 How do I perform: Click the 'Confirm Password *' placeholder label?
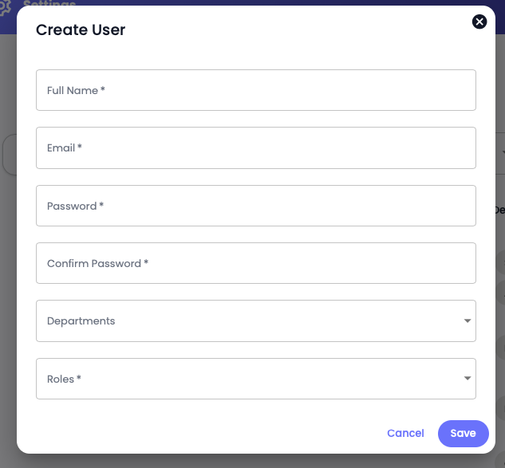tap(97, 264)
